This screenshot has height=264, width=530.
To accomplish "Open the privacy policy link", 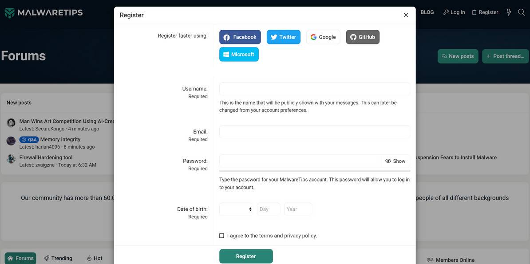I will (301, 236).
